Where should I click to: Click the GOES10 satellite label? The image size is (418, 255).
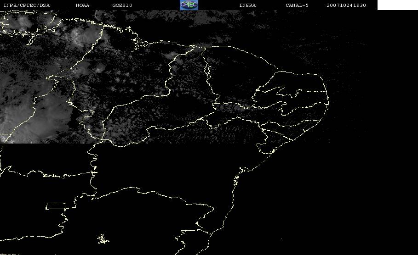[122, 6]
